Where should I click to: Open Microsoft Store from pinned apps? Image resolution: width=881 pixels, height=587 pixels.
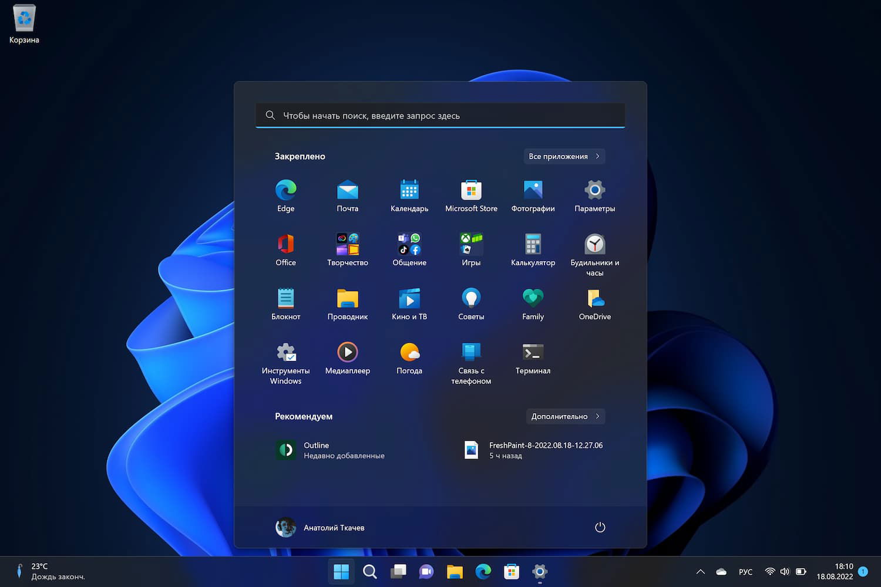click(x=471, y=191)
